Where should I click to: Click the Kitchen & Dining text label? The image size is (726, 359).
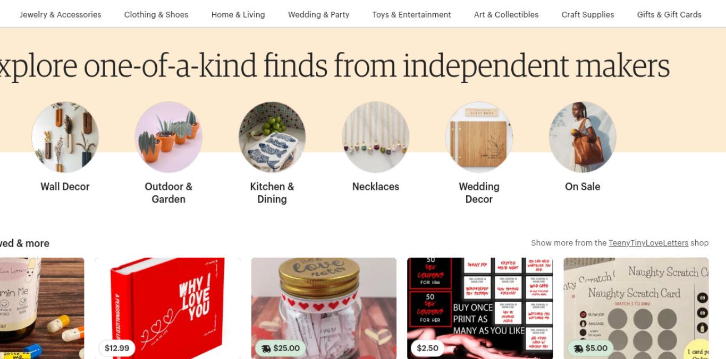click(x=272, y=193)
